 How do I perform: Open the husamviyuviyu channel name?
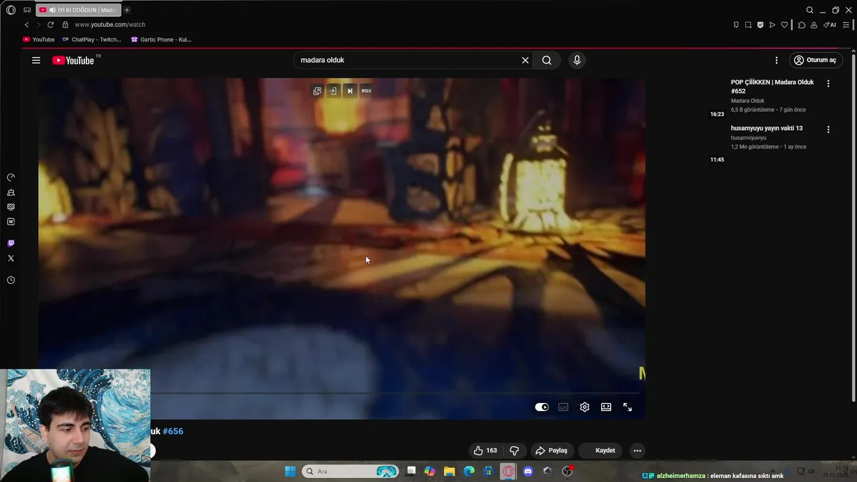pyautogui.click(x=749, y=138)
